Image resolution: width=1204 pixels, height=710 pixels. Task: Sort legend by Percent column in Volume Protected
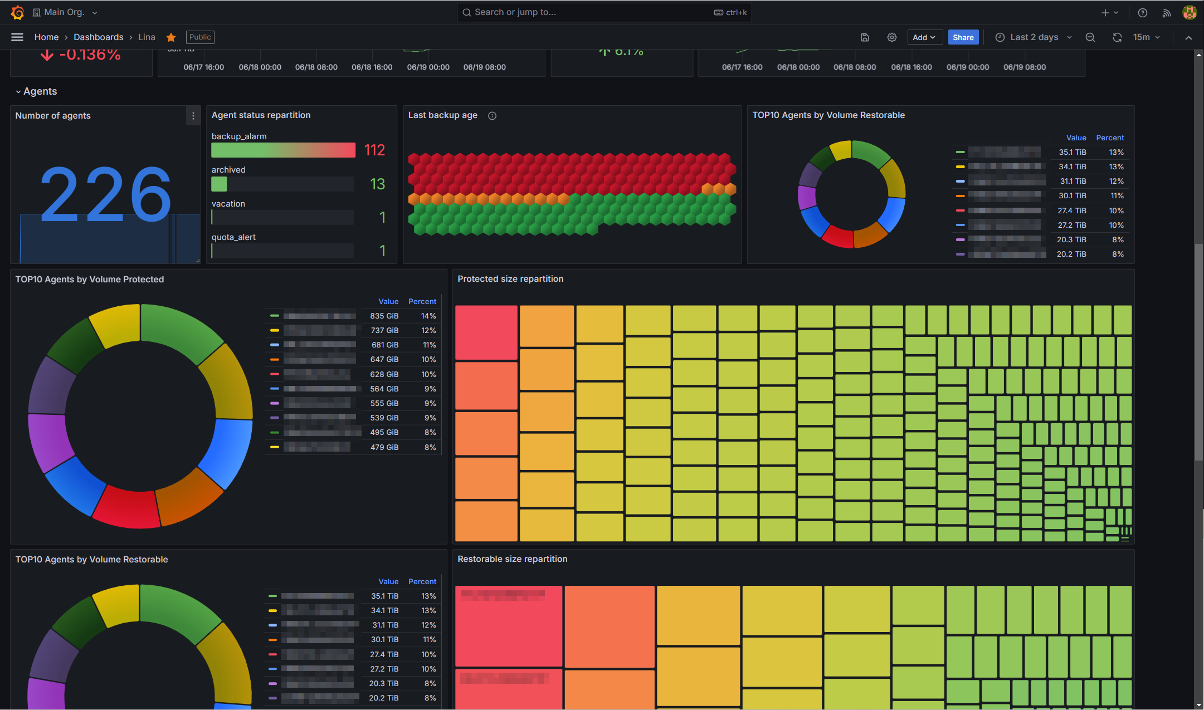(x=422, y=301)
